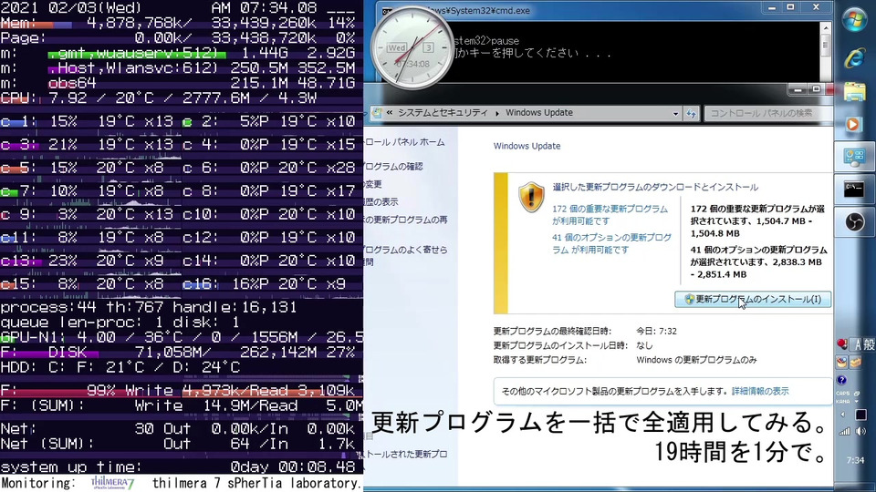The height and width of the screenshot is (492, 876).
Task: Toggle CAPS lock in language bar
Action: (842, 394)
